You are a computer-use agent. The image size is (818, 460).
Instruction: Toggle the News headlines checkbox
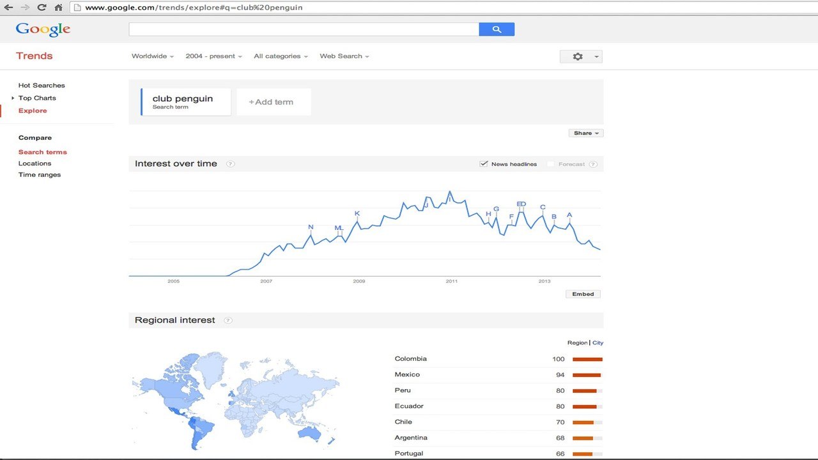pos(484,164)
